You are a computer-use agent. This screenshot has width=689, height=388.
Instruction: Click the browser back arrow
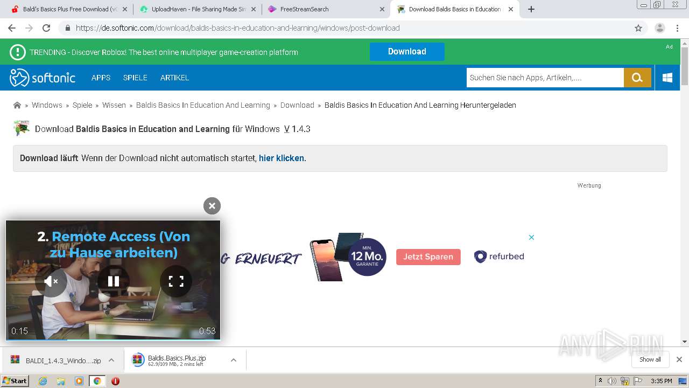point(12,28)
